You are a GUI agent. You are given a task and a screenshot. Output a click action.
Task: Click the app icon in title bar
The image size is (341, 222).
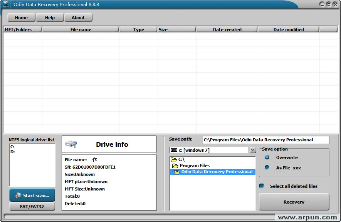pos(6,4)
